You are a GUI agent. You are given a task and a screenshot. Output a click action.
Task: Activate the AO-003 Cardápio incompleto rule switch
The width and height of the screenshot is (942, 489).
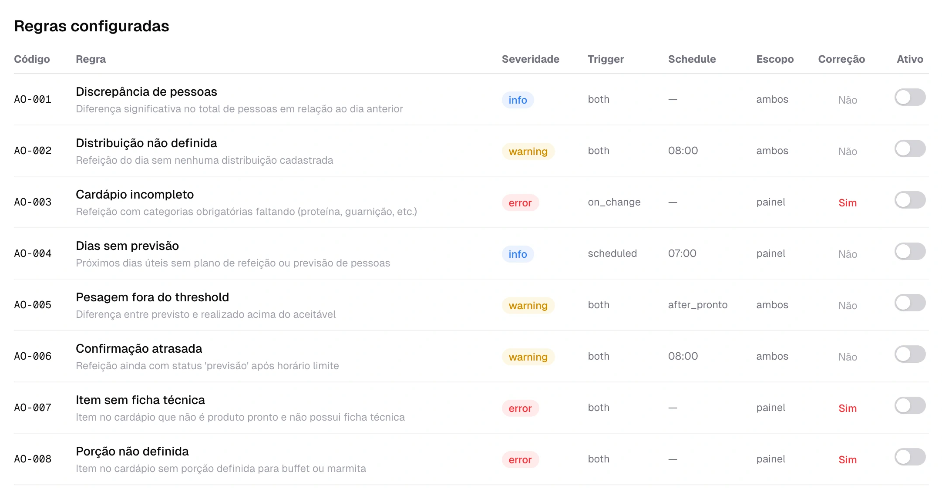click(910, 200)
